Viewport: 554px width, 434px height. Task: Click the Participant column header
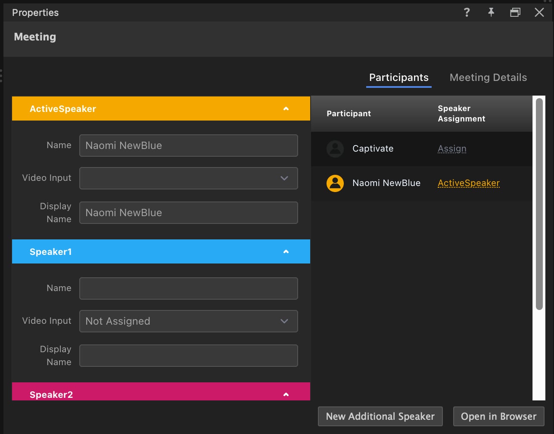(x=349, y=114)
